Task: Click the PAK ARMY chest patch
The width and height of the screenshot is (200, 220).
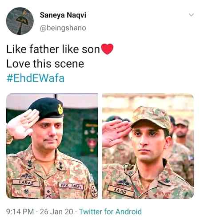Action: tap(71, 186)
